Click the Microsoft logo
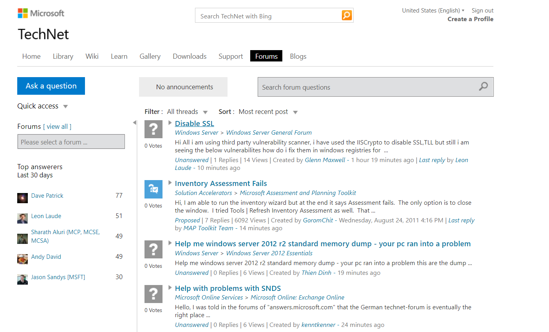The image size is (549, 332). [41, 13]
